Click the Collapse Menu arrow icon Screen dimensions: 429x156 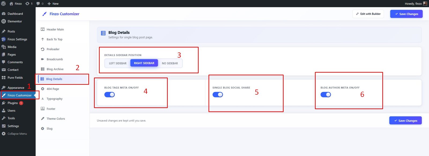click(x=3, y=134)
